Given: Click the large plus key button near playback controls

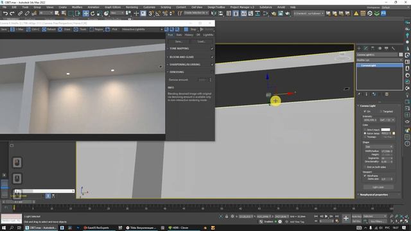Looking at the screenshot, I should tap(346, 218).
